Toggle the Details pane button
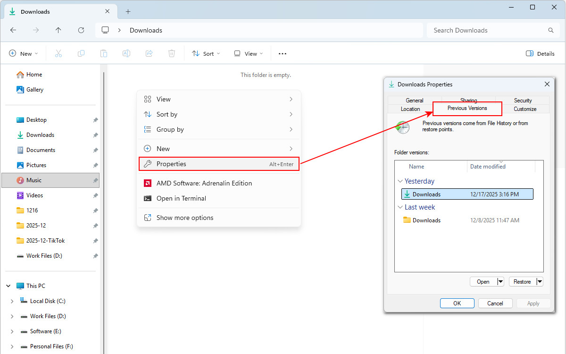The height and width of the screenshot is (354, 566). (540, 54)
